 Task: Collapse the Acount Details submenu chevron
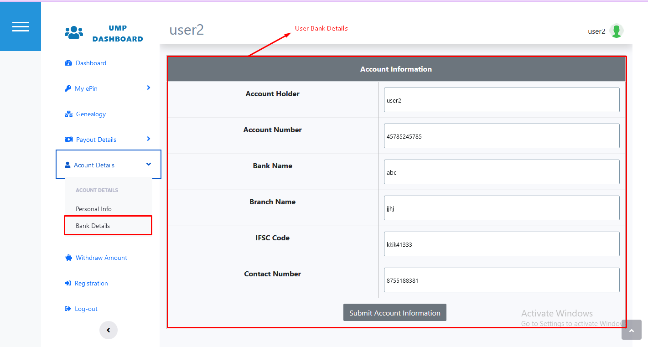[148, 164]
